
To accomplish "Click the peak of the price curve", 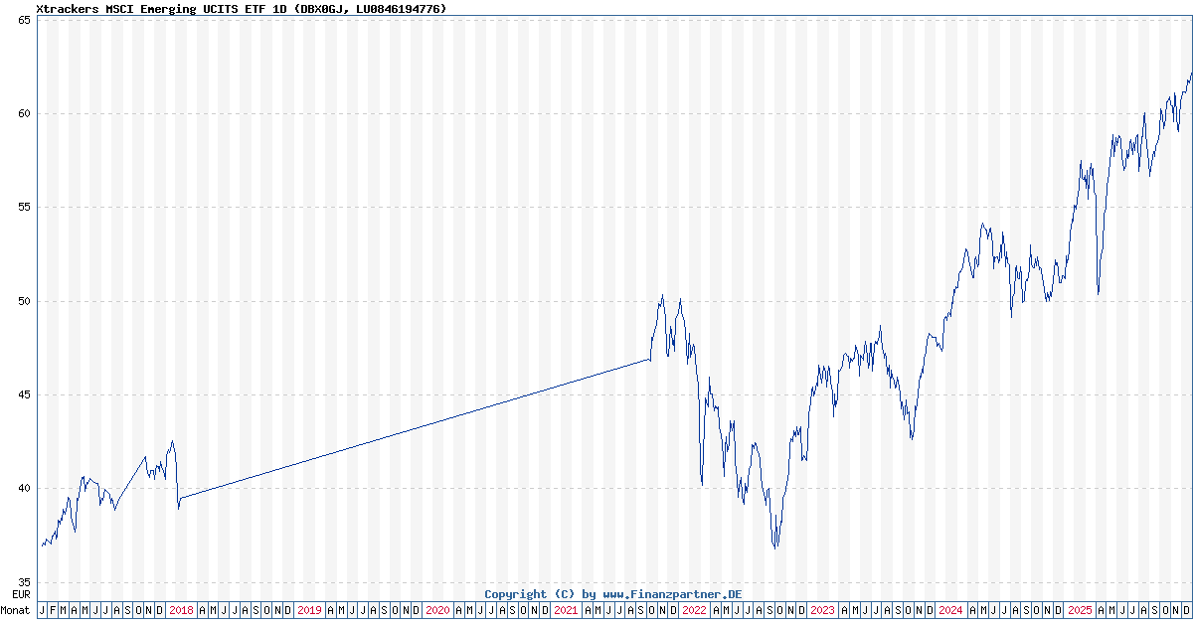I will [x=1189, y=74].
